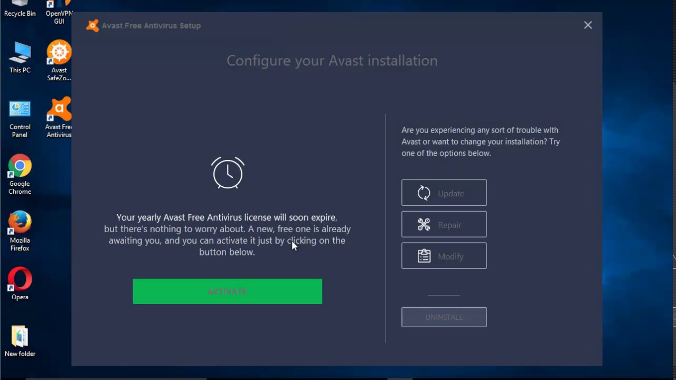Select the OpenVPN GUI desktop icon

pos(59,12)
